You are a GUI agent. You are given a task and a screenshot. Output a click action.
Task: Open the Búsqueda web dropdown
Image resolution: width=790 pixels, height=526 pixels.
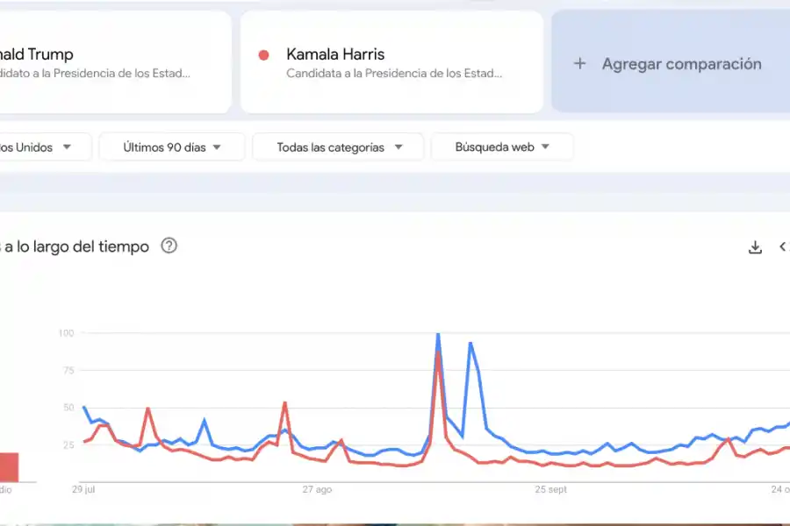502,146
